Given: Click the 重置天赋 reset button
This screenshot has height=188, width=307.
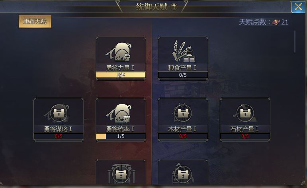Looking at the screenshot, I should click(x=35, y=21).
